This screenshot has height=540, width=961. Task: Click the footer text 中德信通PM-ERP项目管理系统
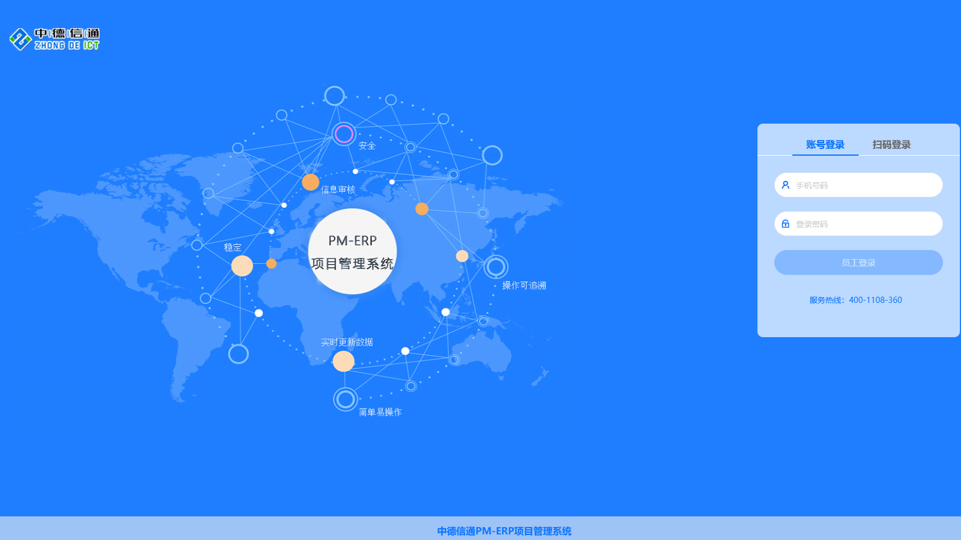coord(504,531)
